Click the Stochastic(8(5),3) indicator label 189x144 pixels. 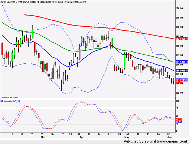pyautogui.click(x=10, y=101)
